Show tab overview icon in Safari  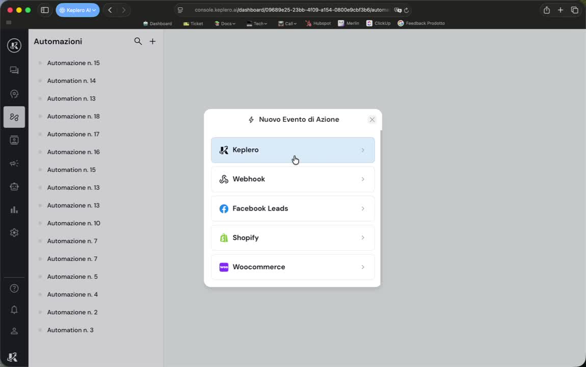tap(574, 10)
